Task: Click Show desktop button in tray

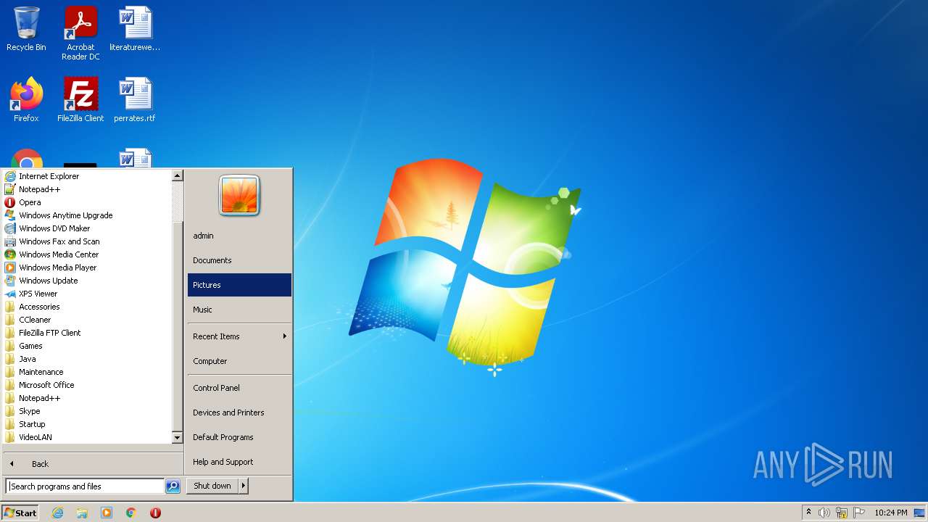Action: tap(920, 513)
